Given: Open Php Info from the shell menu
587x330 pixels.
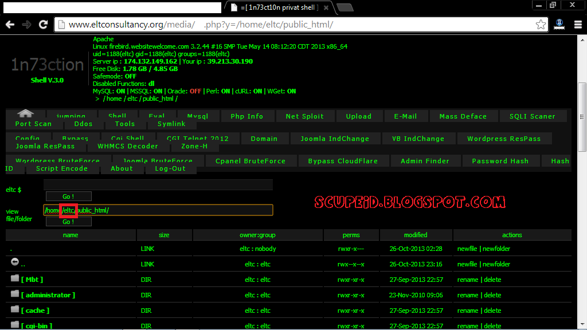Looking at the screenshot, I should click(x=247, y=116).
